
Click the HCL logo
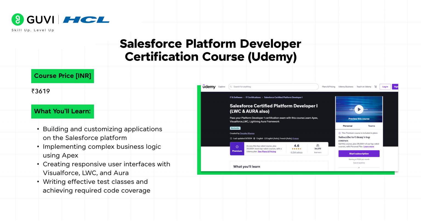86,20
